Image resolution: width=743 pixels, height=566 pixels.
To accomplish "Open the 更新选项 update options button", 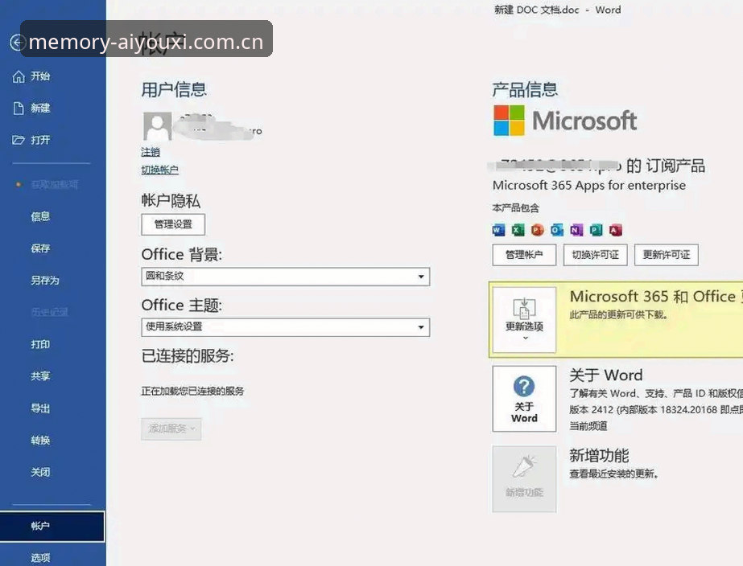I will [x=524, y=319].
